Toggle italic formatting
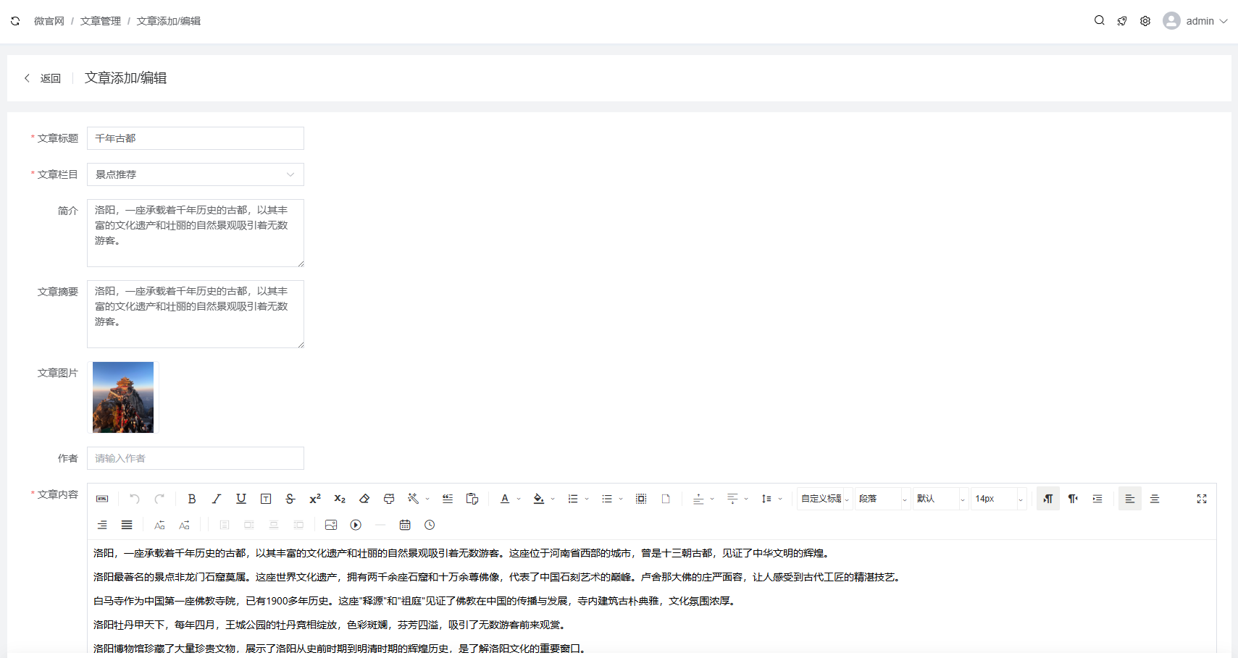The height and width of the screenshot is (658, 1238). pyautogui.click(x=217, y=499)
